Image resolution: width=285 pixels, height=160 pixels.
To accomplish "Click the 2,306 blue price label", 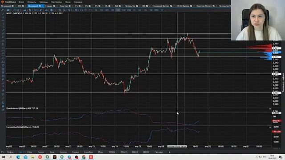I will coord(277,52).
